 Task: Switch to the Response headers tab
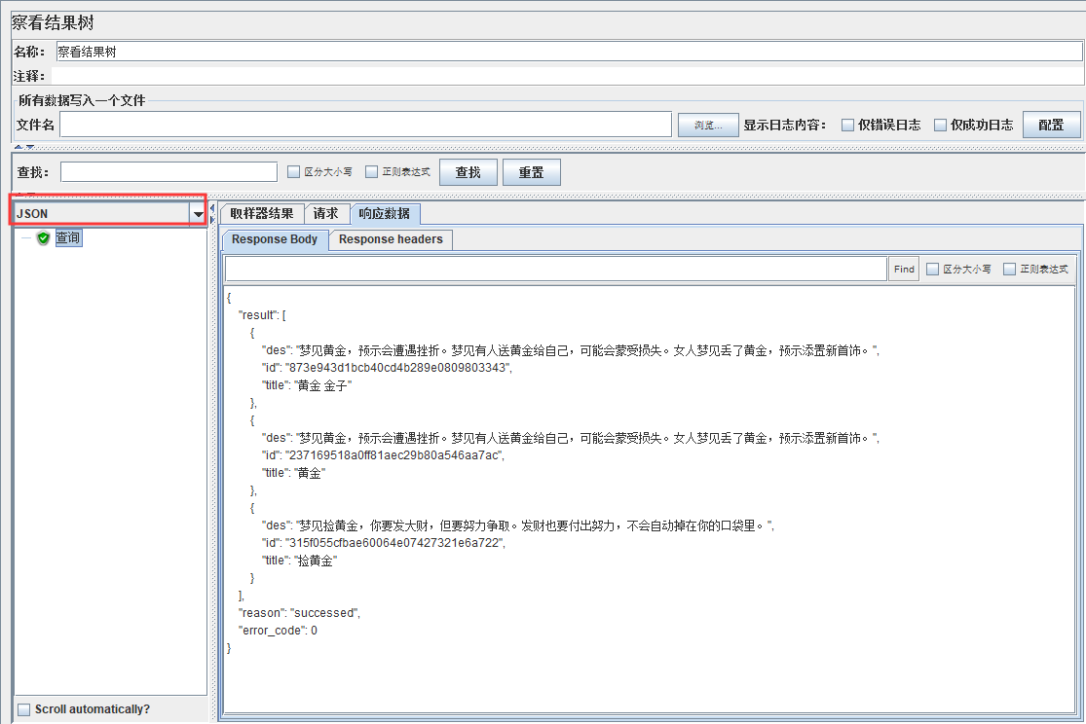click(390, 239)
